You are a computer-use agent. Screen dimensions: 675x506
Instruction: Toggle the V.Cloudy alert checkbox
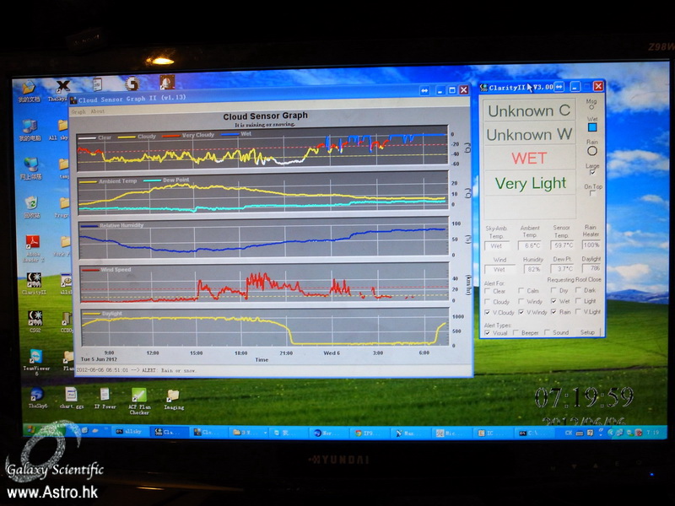pyautogui.click(x=488, y=312)
